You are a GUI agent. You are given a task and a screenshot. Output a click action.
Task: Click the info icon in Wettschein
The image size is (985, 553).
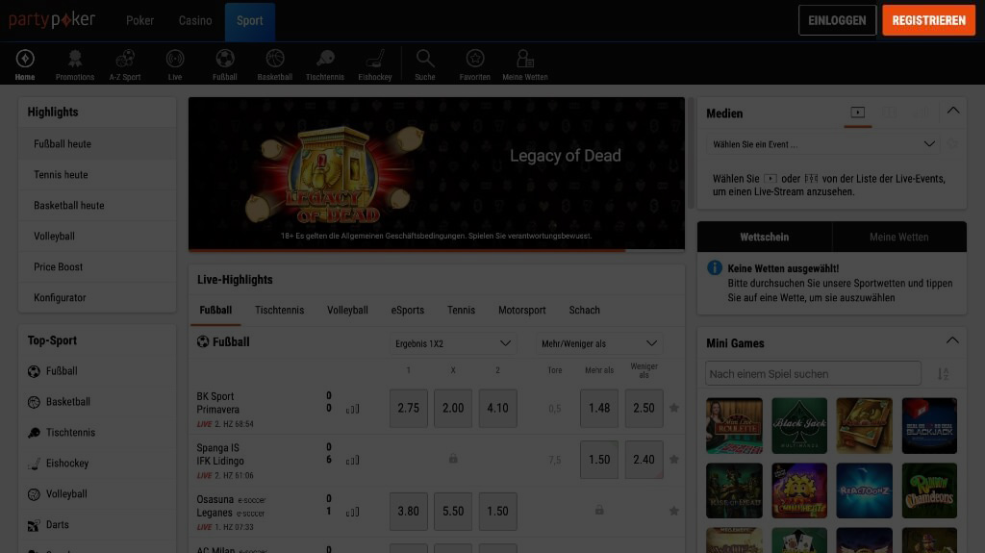pyautogui.click(x=715, y=267)
